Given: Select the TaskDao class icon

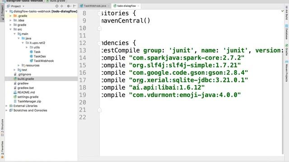Looking at the screenshot, I should pyautogui.click(x=31, y=56).
